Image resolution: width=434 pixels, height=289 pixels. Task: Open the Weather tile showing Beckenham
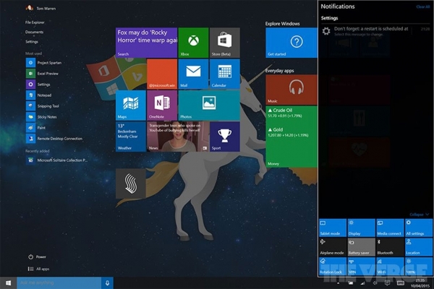point(131,137)
